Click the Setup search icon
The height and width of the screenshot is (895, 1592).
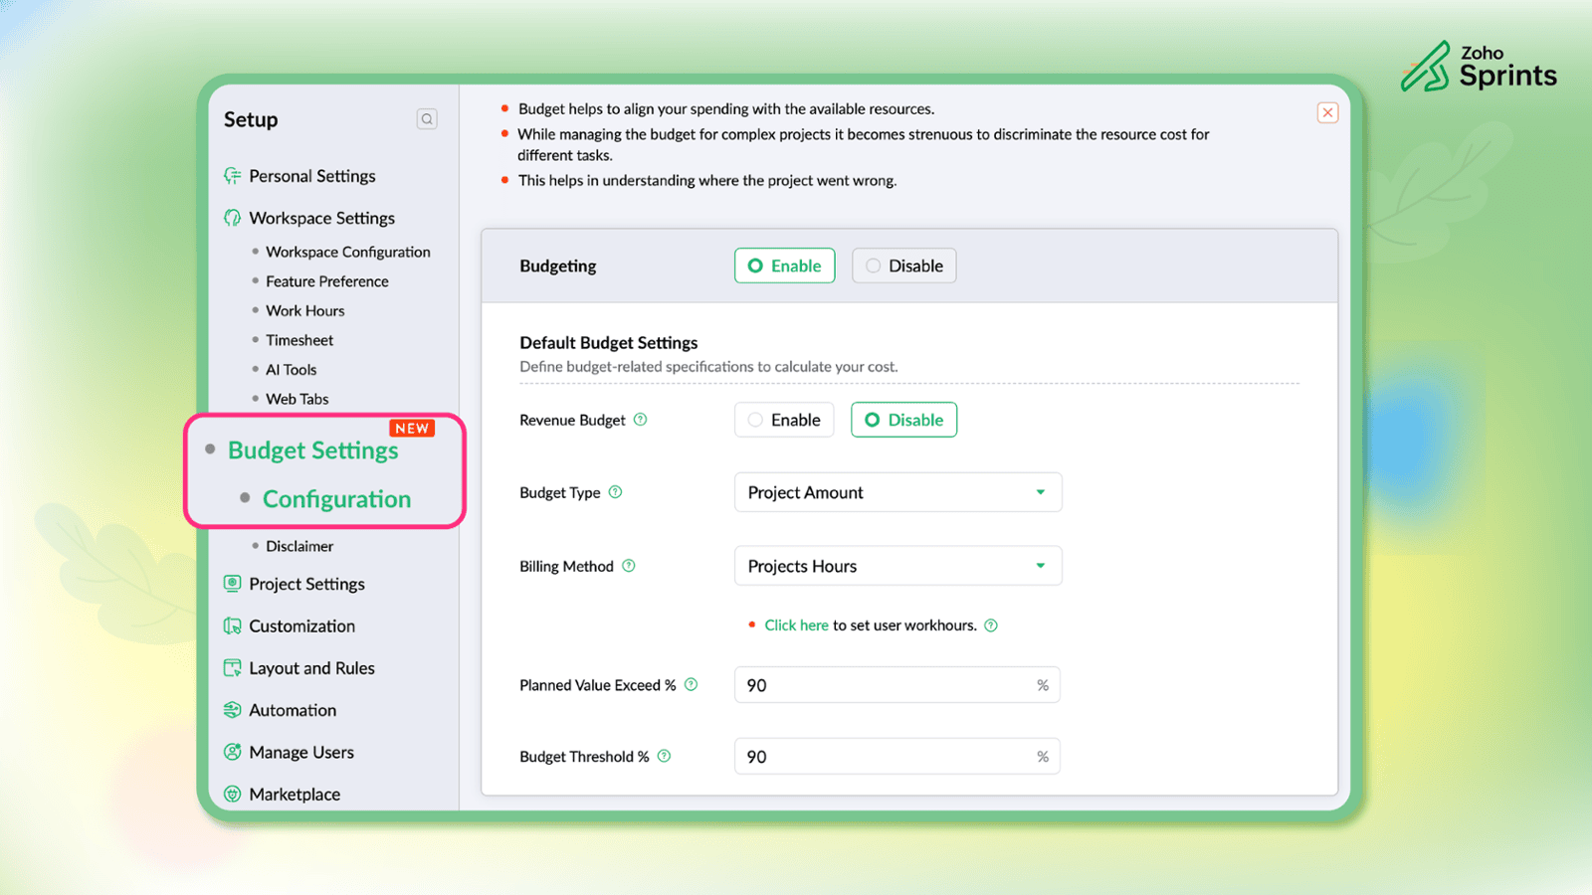point(427,119)
